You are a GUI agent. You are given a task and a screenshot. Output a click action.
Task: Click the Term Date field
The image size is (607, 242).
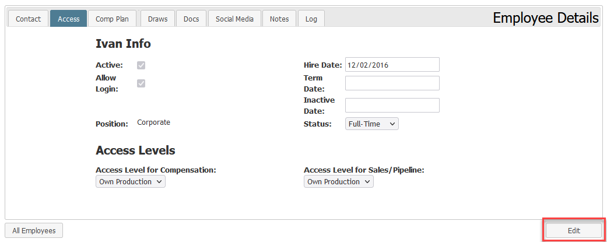[392, 83]
